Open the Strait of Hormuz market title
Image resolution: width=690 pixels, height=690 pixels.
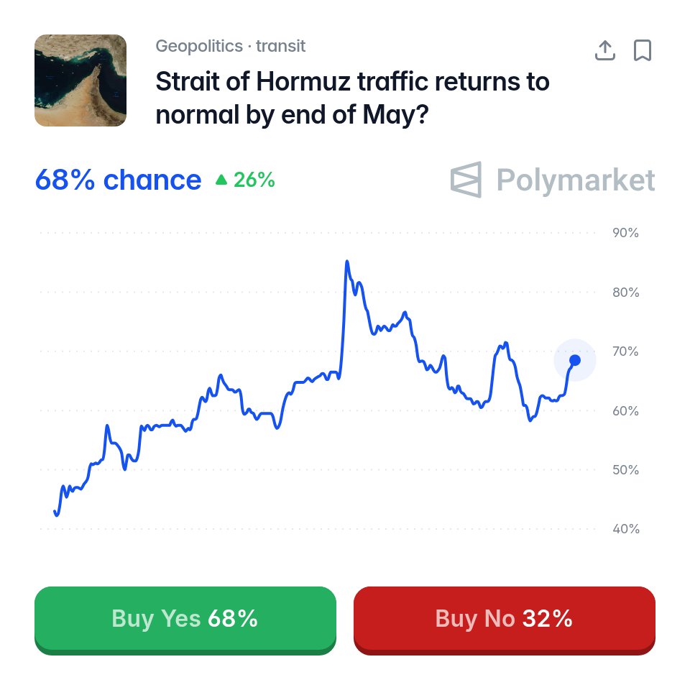click(x=352, y=98)
